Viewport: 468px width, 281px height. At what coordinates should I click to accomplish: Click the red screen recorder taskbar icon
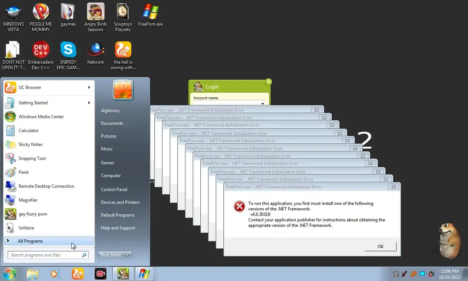coord(100,274)
